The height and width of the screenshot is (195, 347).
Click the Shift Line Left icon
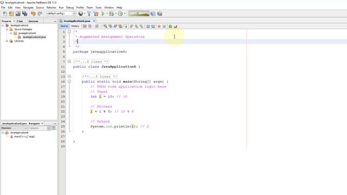[148, 27]
